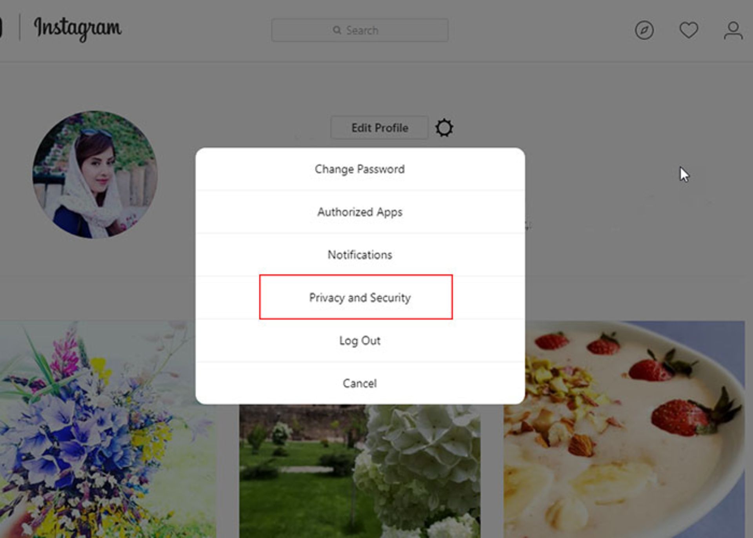Image resolution: width=753 pixels, height=538 pixels.
Task: Toggle notification preferences
Action: pyautogui.click(x=360, y=254)
